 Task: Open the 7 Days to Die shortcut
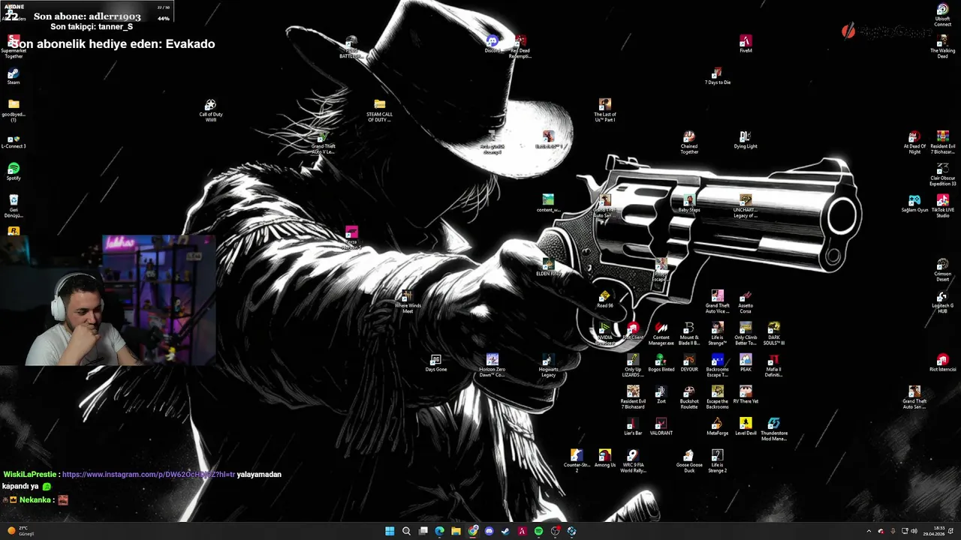pos(717,76)
